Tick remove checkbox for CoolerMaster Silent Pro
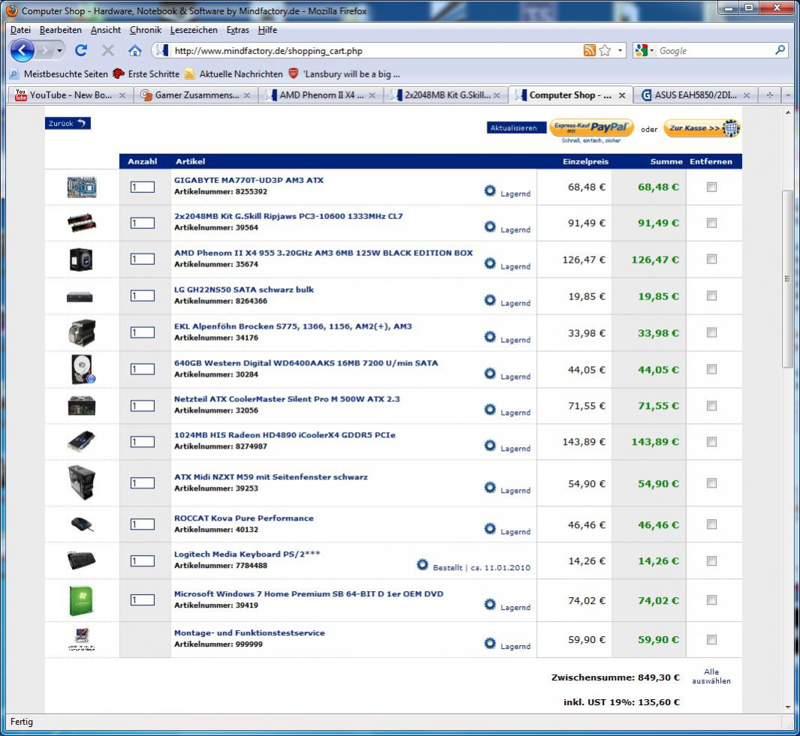The width and height of the screenshot is (800, 736). click(711, 406)
